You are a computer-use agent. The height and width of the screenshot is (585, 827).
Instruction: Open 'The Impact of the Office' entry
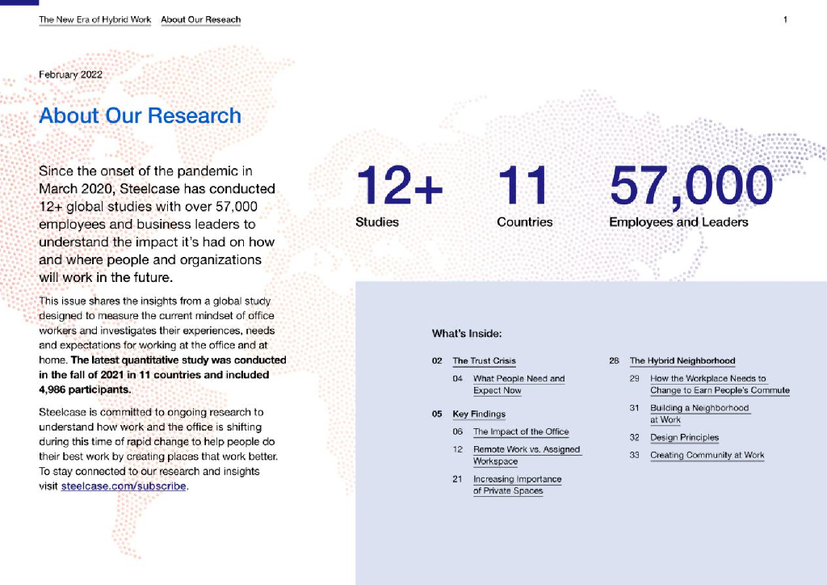pyautogui.click(x=521, y=432)
